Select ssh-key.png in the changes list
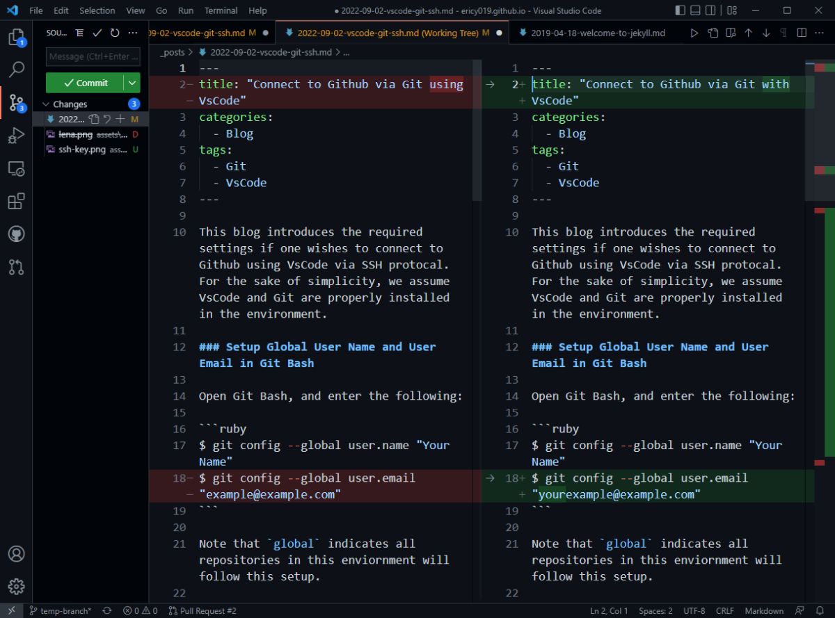The height and width of the screenshot is (618, 835). click(90, 149)
